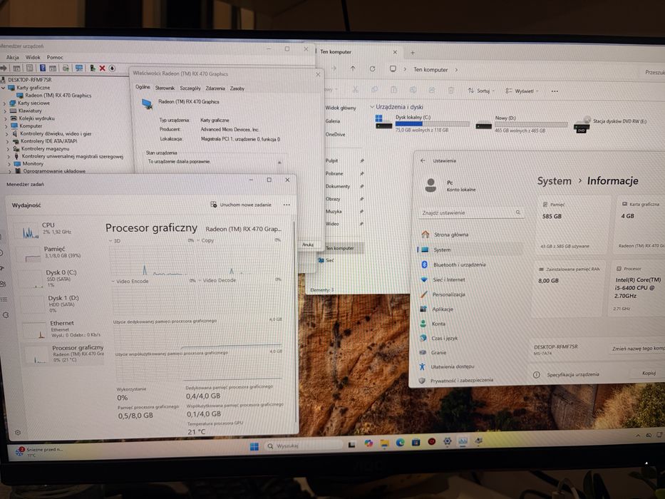Switch to the Zdarzenia tab in Radeon properties

215,88
